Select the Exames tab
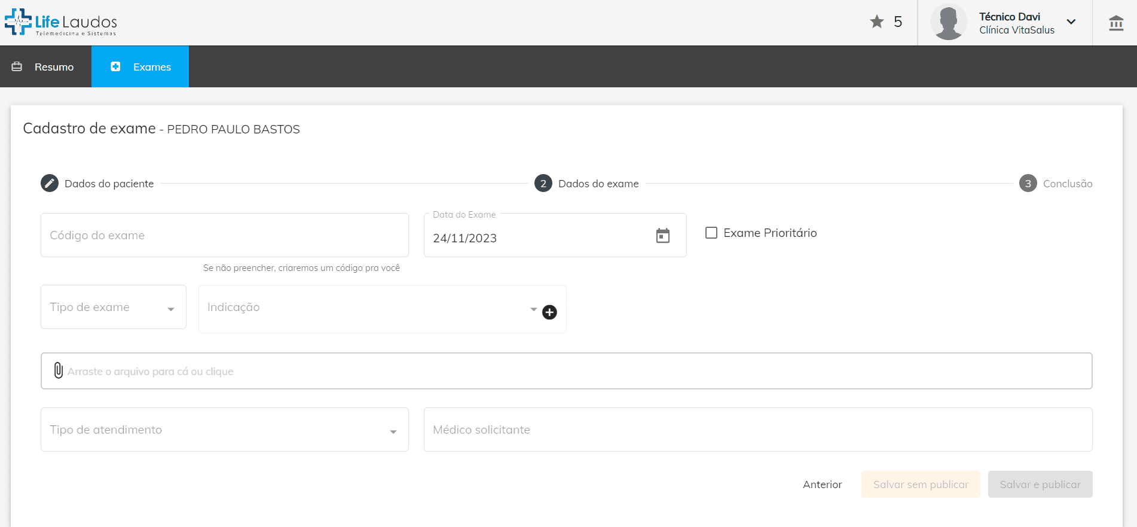This screenshot has height=527, width=1137. click(140, 67)
